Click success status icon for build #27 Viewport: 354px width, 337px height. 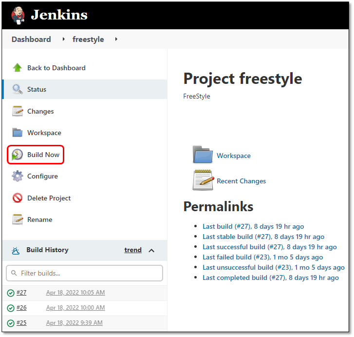tap(11, 293)
